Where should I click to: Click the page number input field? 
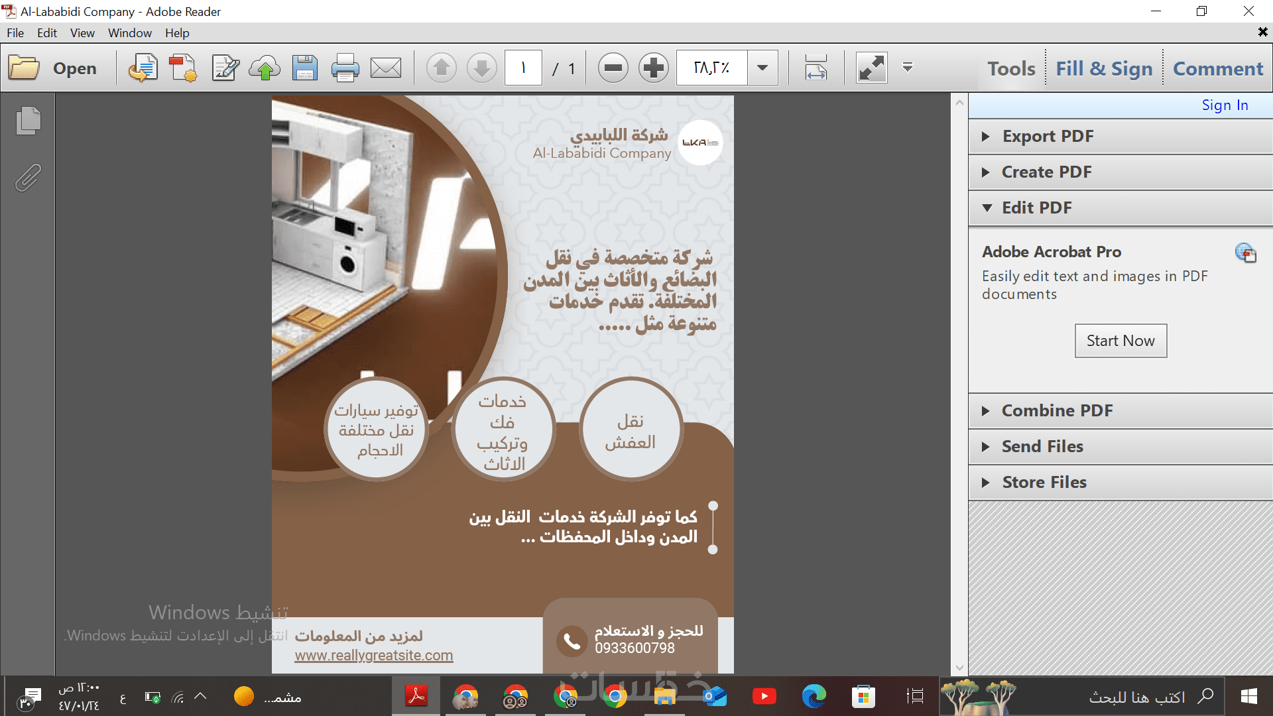click(x=523, y=68)
